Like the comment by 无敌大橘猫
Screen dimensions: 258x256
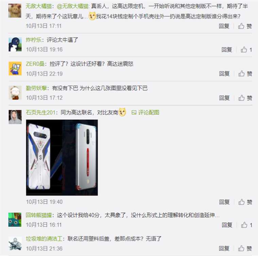245,26
